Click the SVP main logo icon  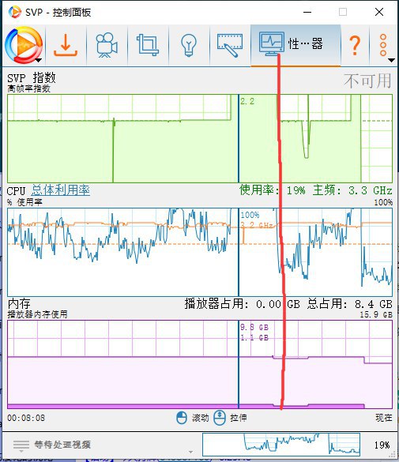pos(24,45)
